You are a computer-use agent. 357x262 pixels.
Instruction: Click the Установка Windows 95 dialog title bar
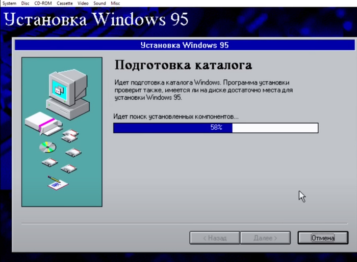point(185,45)
